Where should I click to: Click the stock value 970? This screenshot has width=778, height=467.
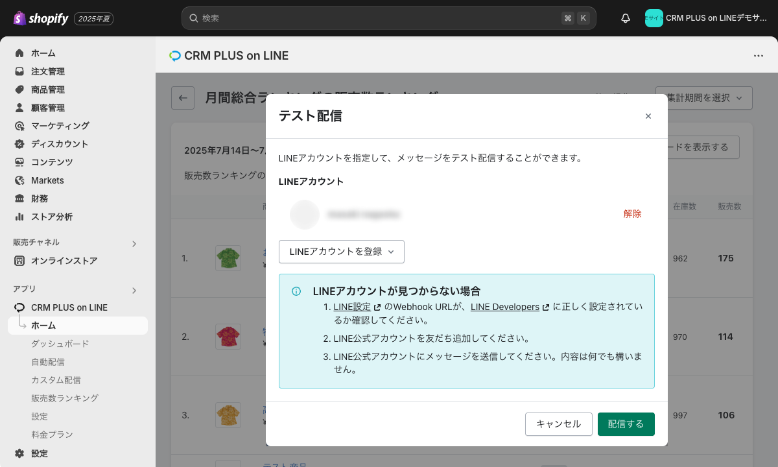pos(680,337)
